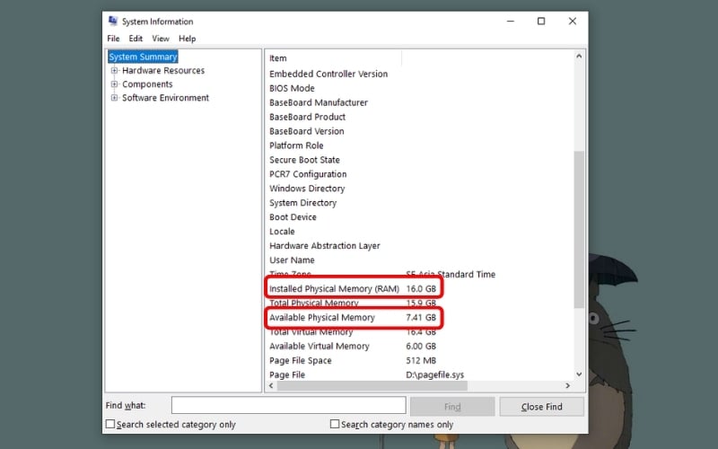Click the Find button
Image resolution: width=718 pixels, height=449 pixels.
[x=452, y=407]
